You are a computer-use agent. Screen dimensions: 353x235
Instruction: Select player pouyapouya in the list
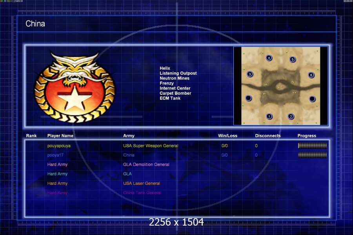click(x=59, y=146)
